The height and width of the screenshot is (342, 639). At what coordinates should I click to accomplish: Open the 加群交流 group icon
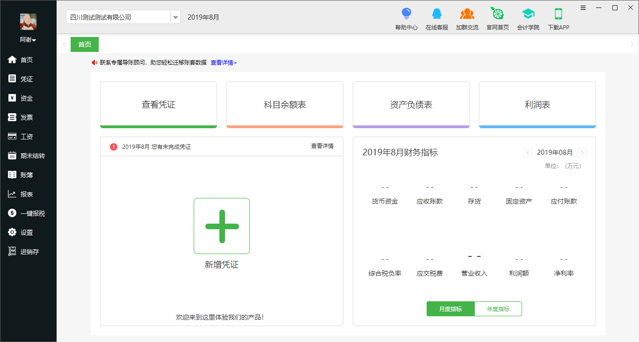click(467, 13)
